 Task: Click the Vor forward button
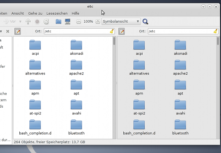[10, 21]
